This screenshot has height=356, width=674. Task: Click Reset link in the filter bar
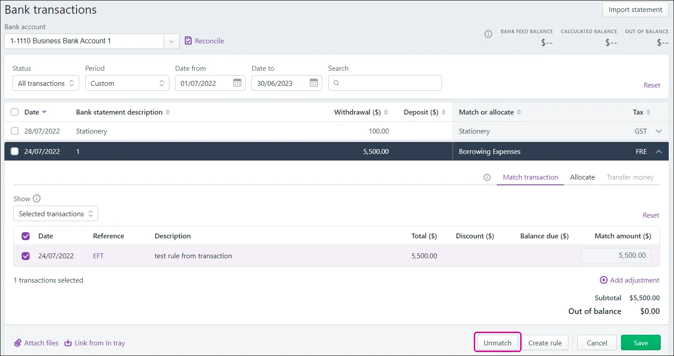[652, 85]
